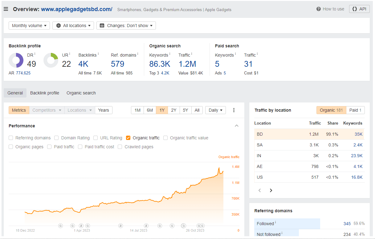This screenshot has height=239, width=375.
Task: Click Paid search Traffic info icon
Action: 257,54
